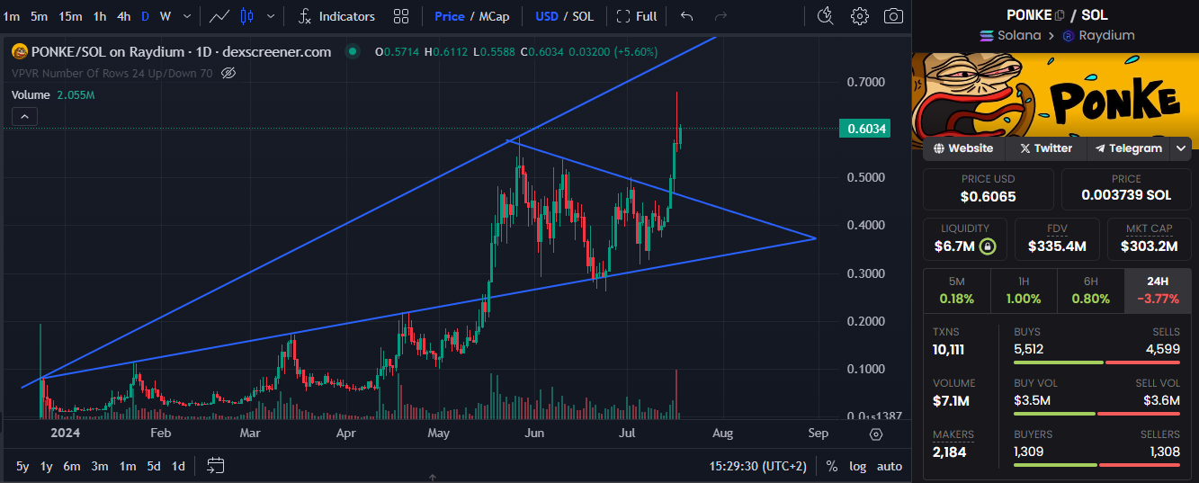
Task: Open the Telegram link
Action: (x=1129, y=148)
